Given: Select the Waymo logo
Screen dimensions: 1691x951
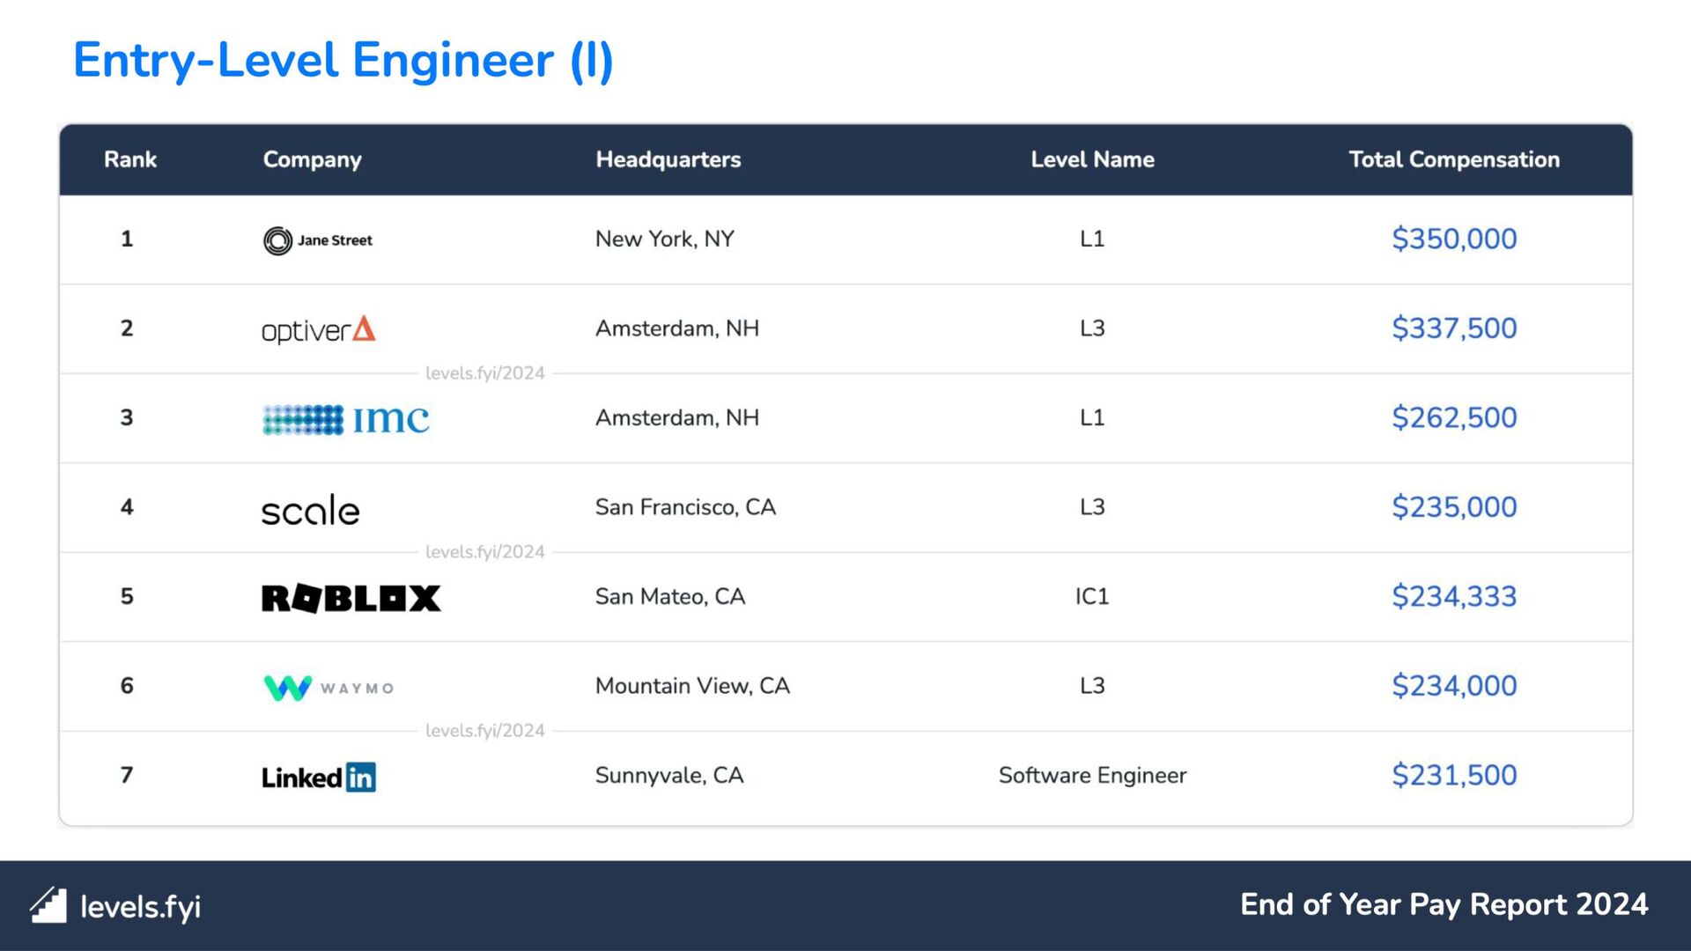Looking at the screenshot, I should pos(329,688).
